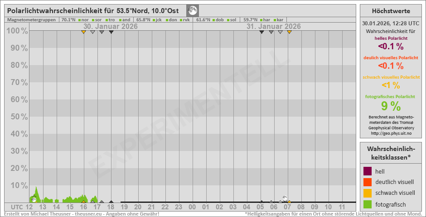Click the 9 % fotografisches Polarlicht value
426x217 pixels.
click(391, 106)
